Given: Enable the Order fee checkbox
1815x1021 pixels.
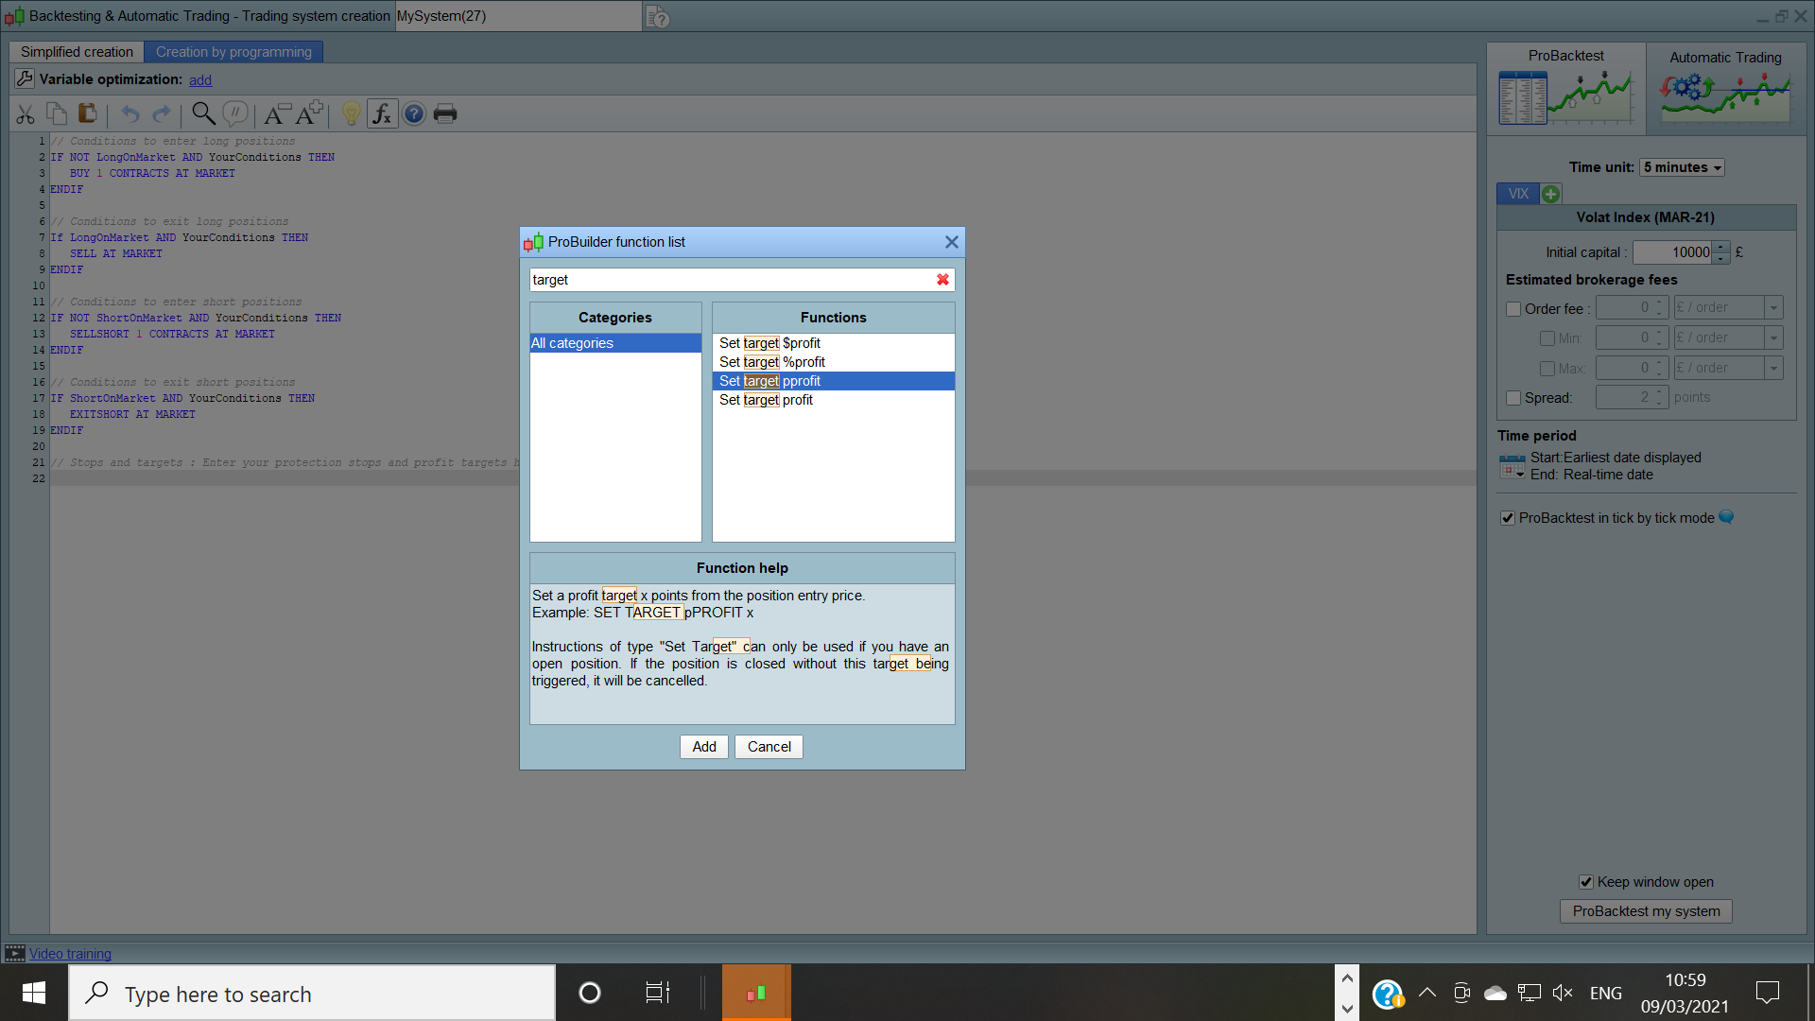Looking at the screenshot, I should click(x=1513, y=309).
